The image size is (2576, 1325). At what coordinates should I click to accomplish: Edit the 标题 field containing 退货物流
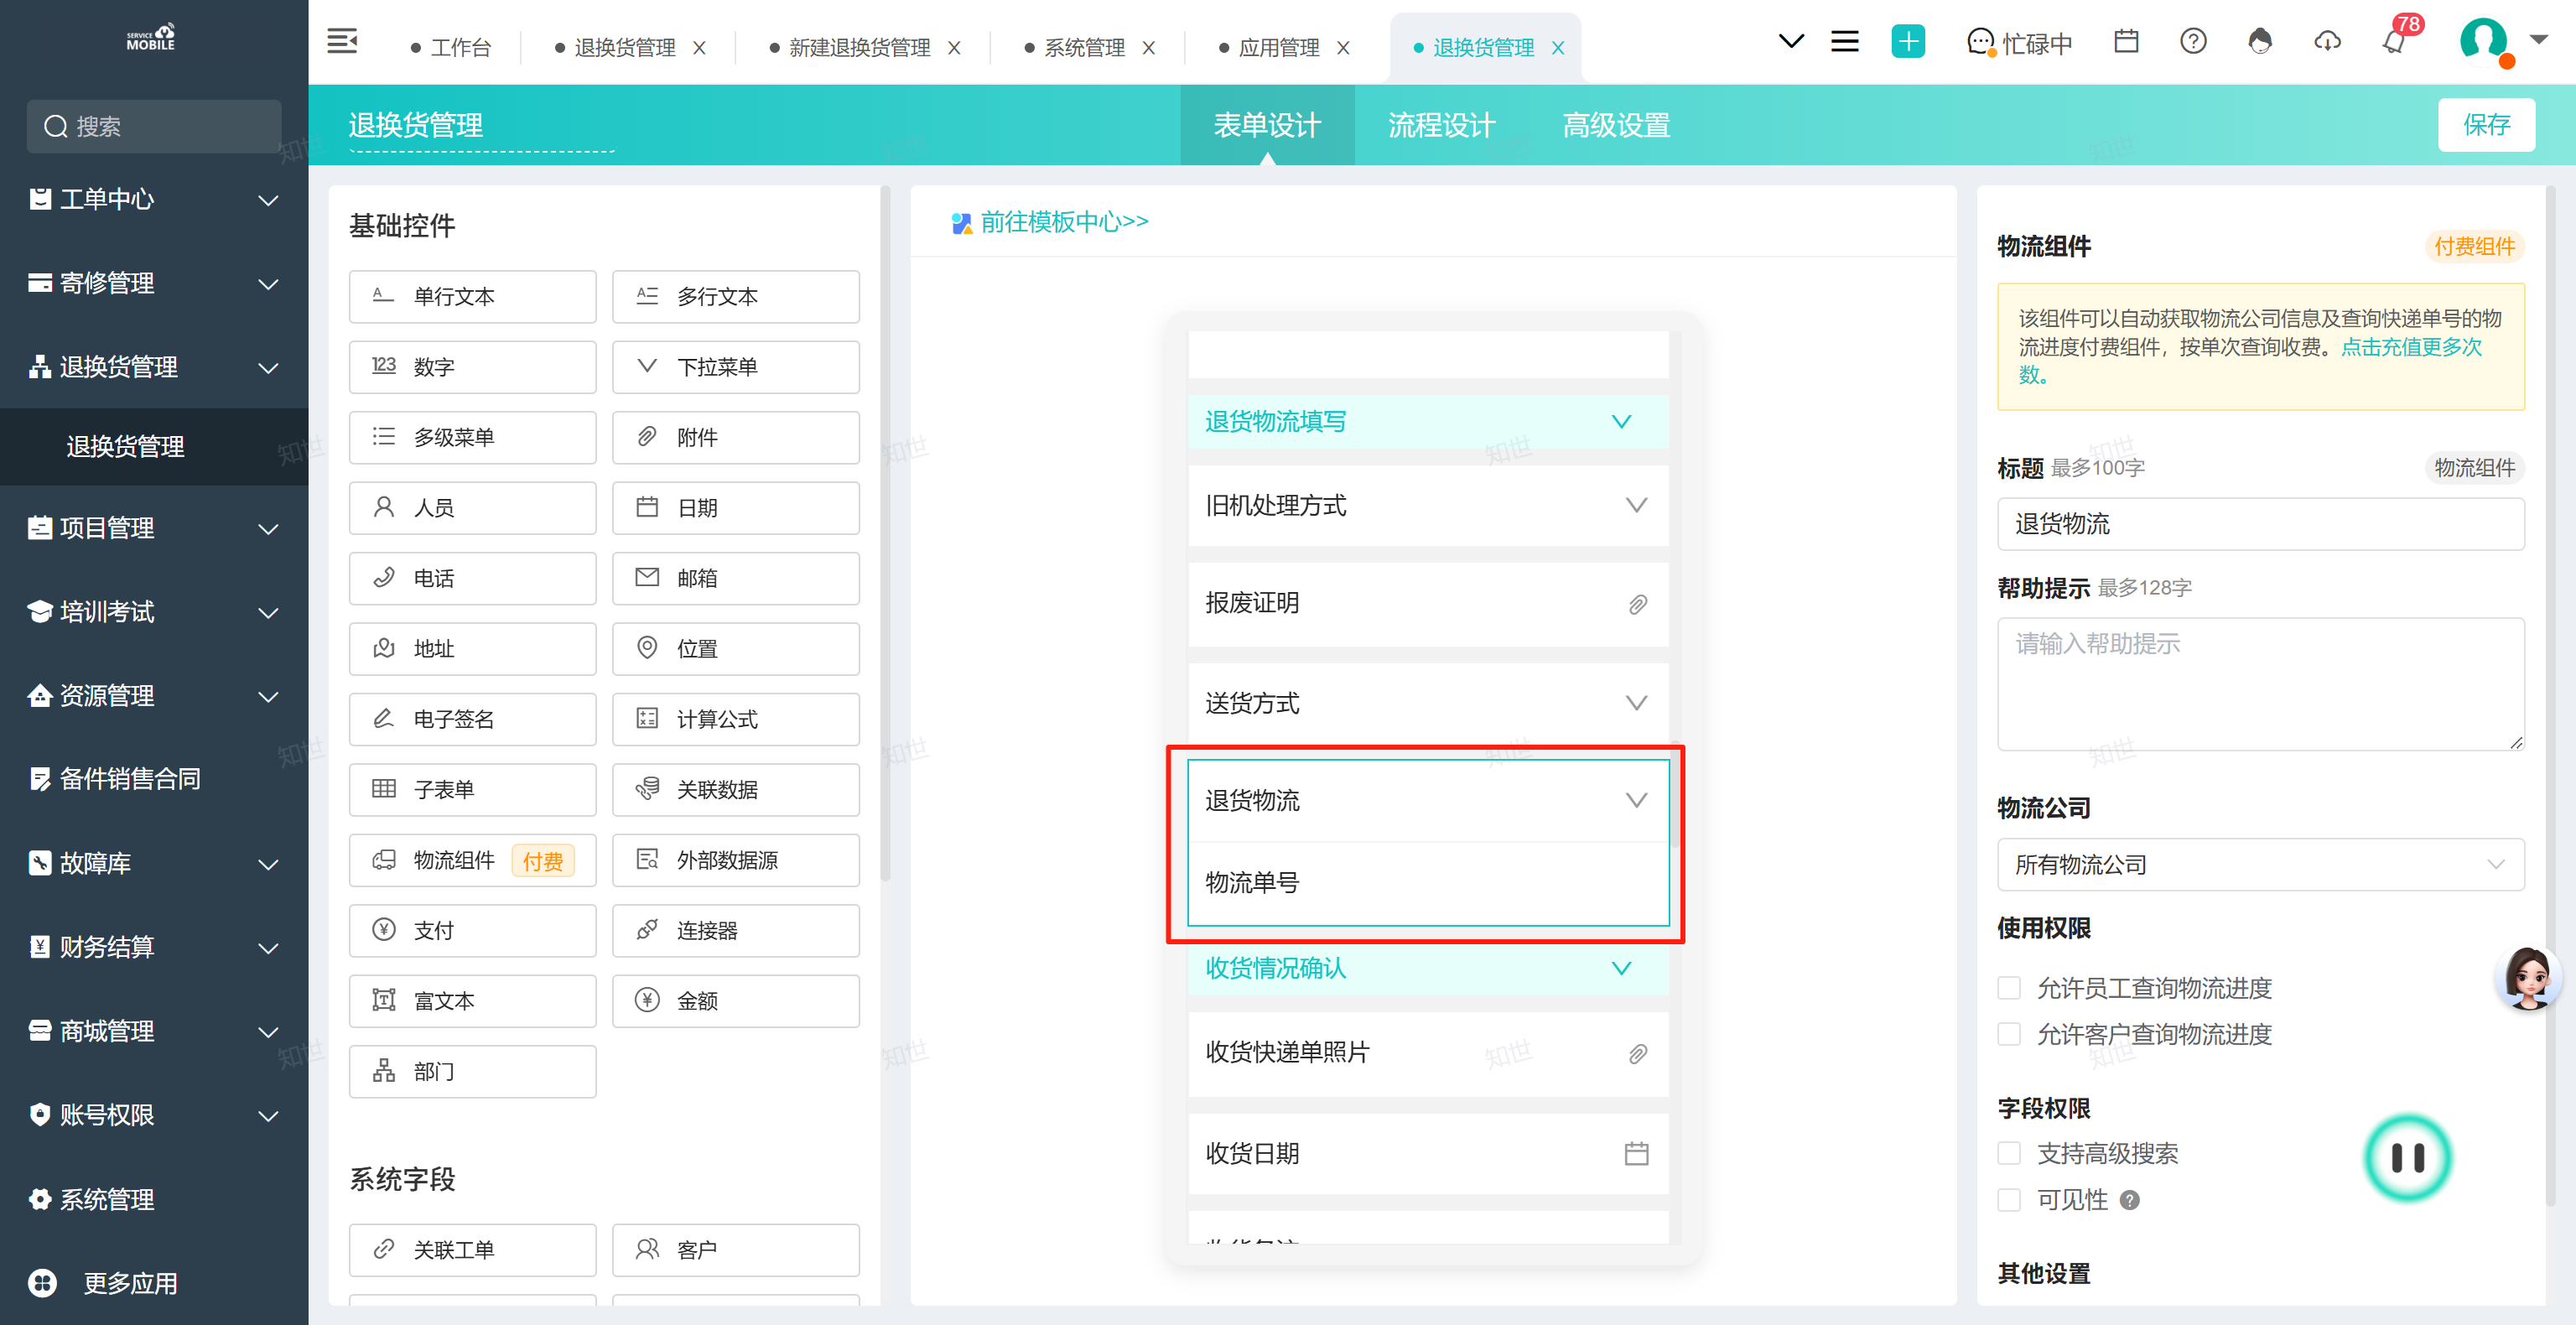coord(2260,524)
